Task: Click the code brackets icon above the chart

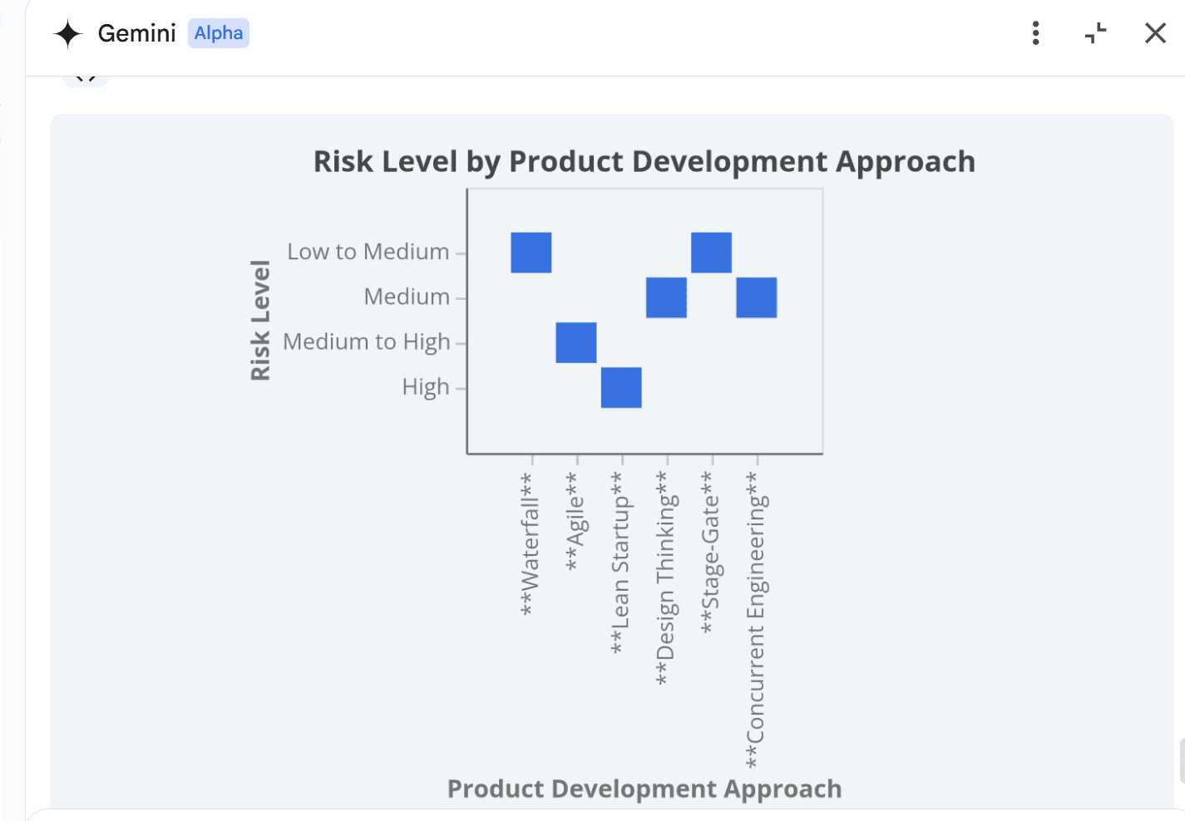Action: (86, 78)
